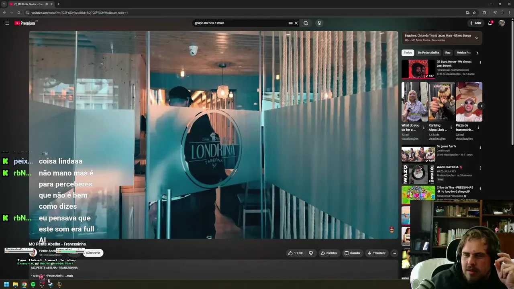Open options for 'What do you do' short
The height and width of the screenshot is (289, 514).
[424, 127]
